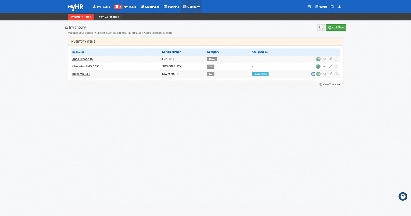Click DZ avatar in Apple iPhone row

click(x=318, y=59)
